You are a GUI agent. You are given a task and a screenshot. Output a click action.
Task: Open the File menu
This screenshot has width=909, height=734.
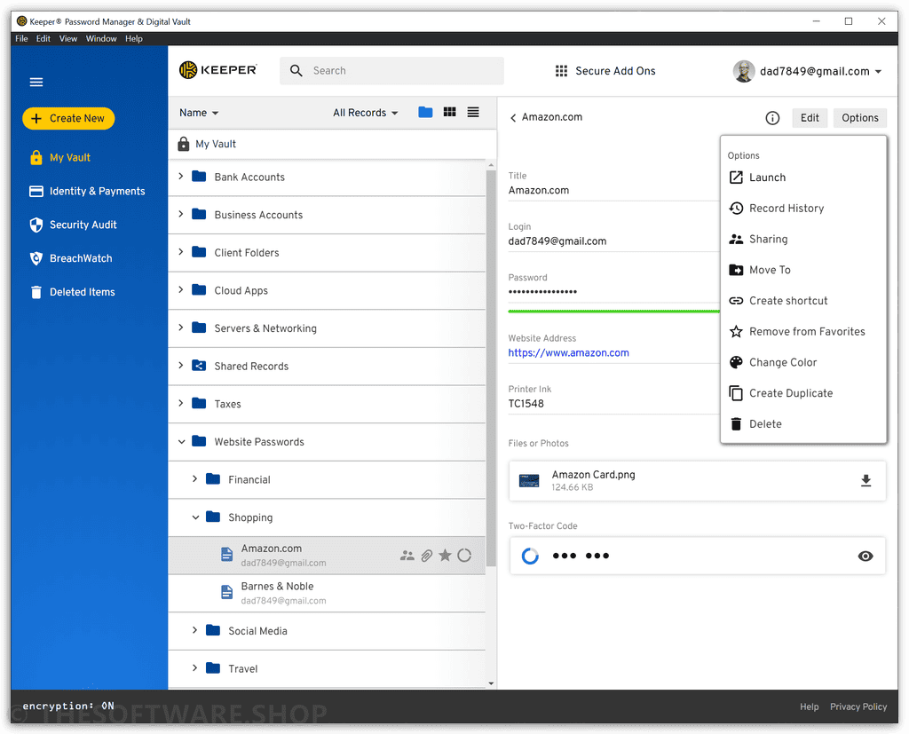[21, 39]
